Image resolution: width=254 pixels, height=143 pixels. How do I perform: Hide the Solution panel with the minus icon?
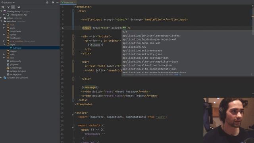[57, 2]
